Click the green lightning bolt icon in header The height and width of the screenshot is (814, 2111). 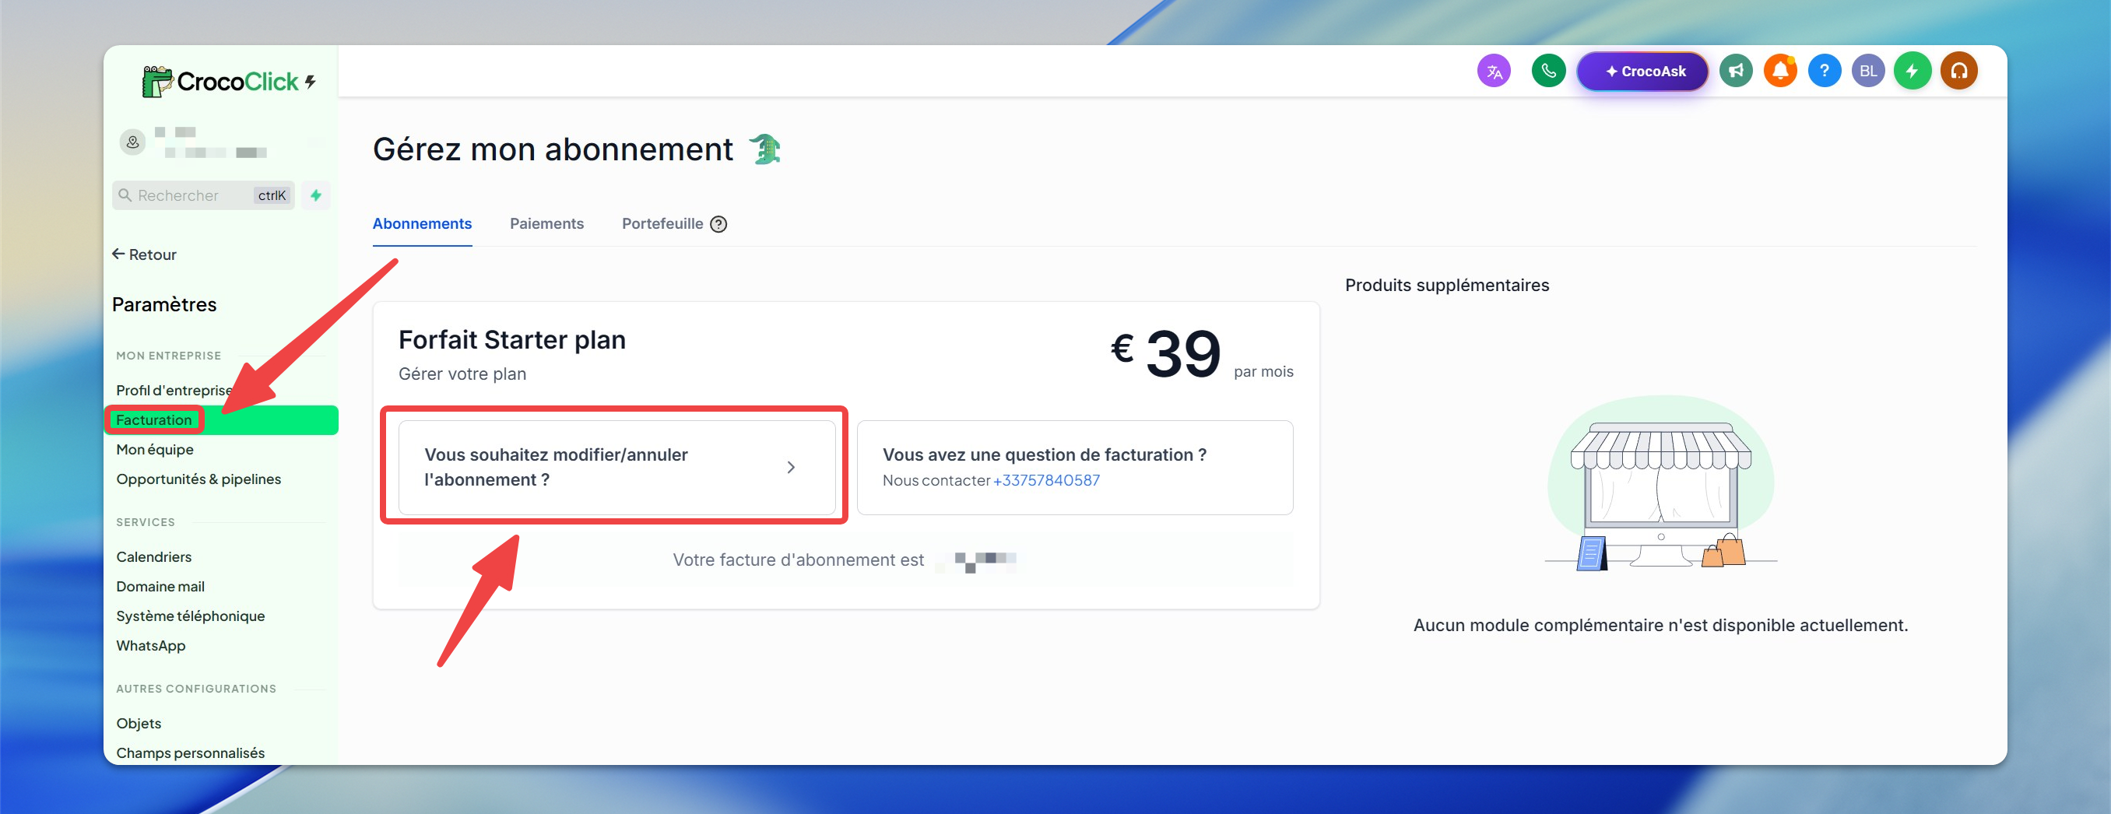(1913, 72)
